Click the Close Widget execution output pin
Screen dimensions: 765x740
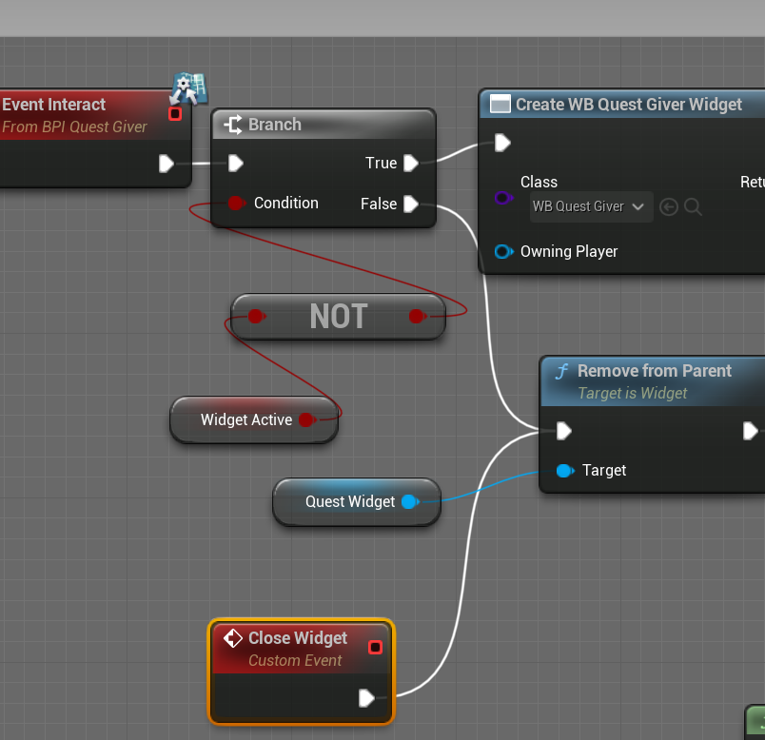(366, 697)
